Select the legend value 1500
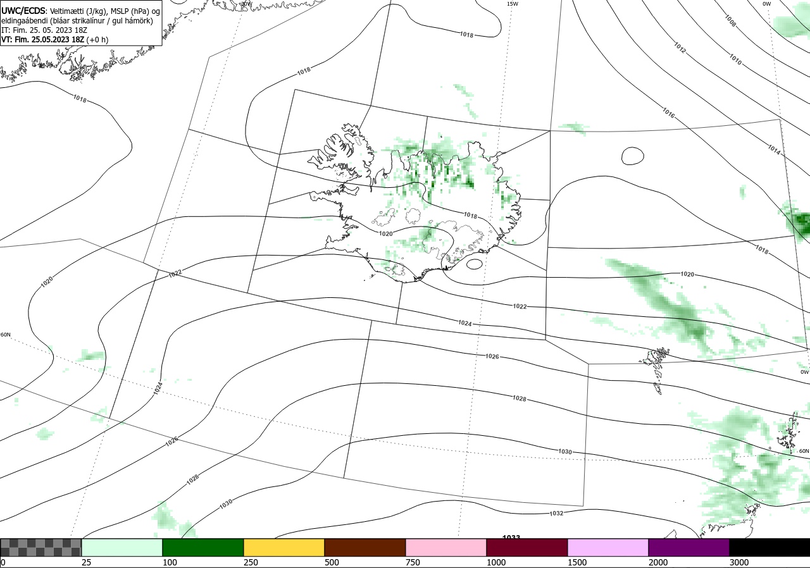 click(577, 562)
